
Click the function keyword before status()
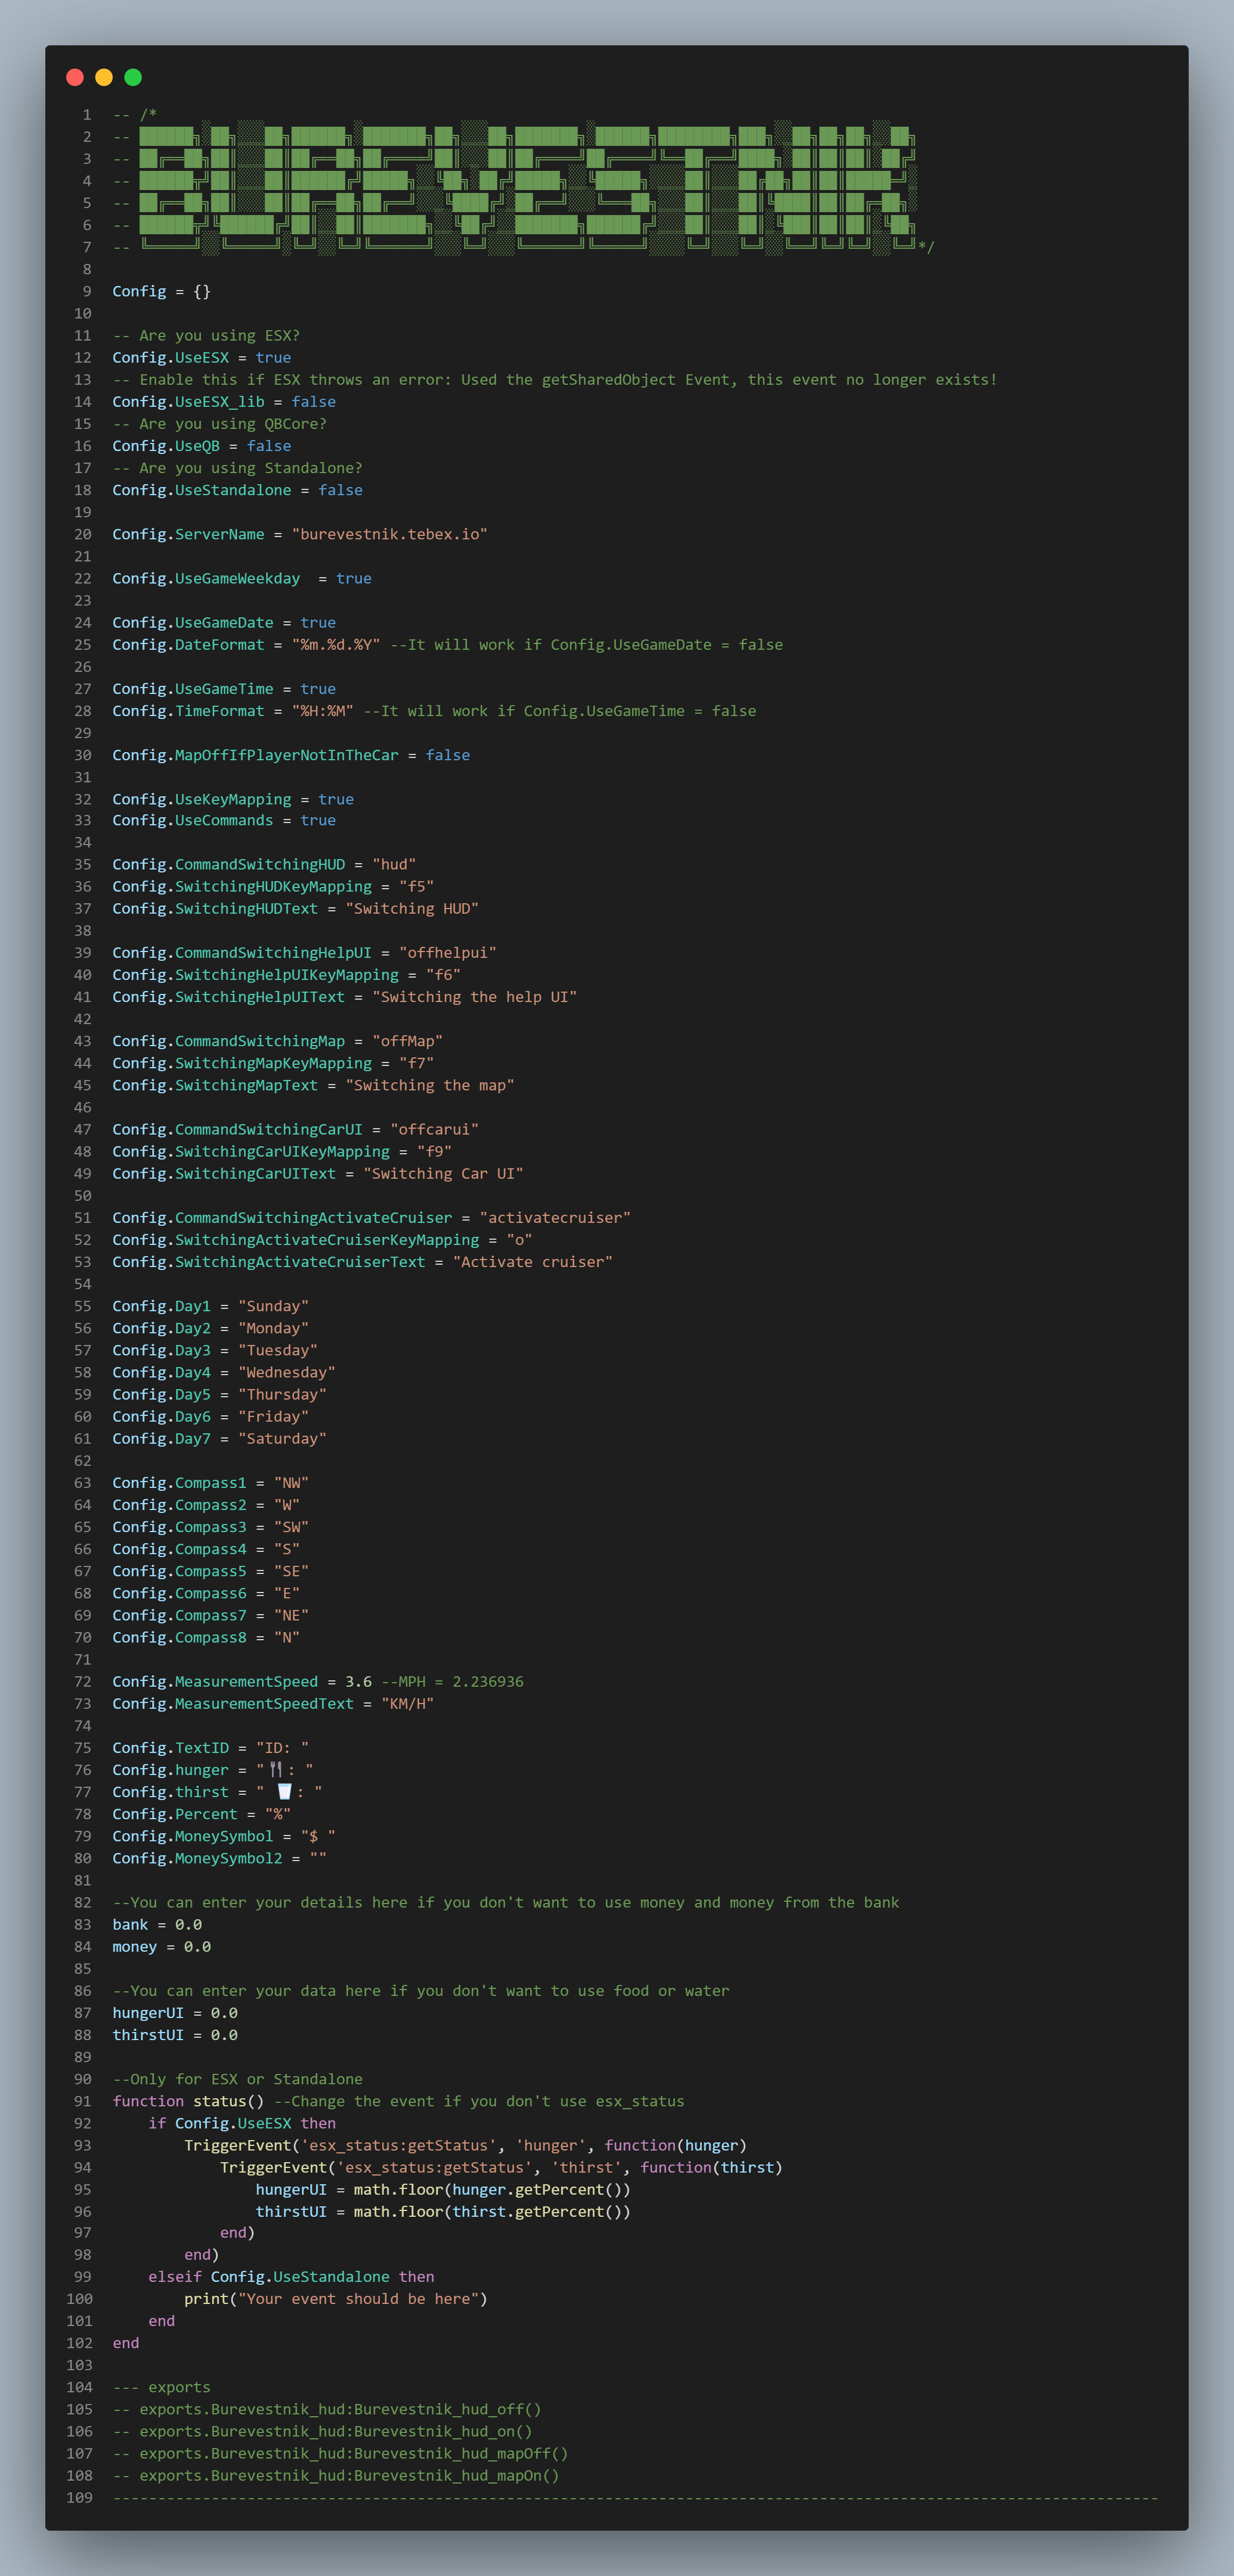point(148,2101)
